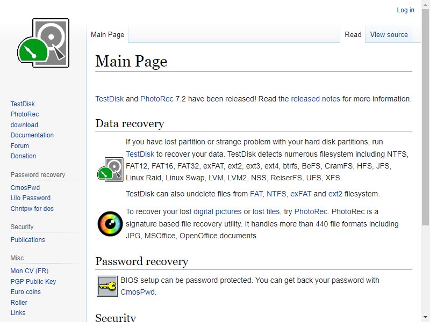Screen dimensions: 430x322
Task: Open Chntpw for dos link
Action: (x=32, y=209)
